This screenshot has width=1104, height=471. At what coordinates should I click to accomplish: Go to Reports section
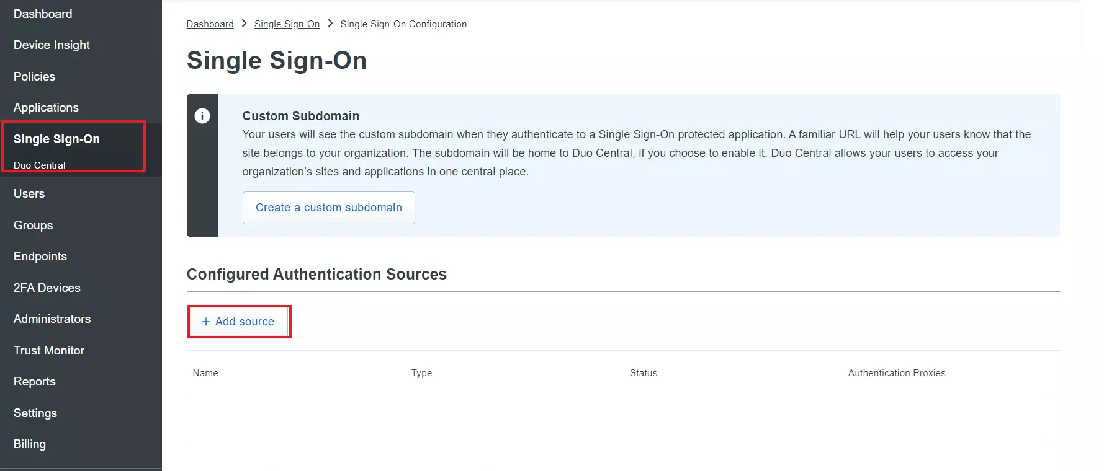[x=35, y=382]
